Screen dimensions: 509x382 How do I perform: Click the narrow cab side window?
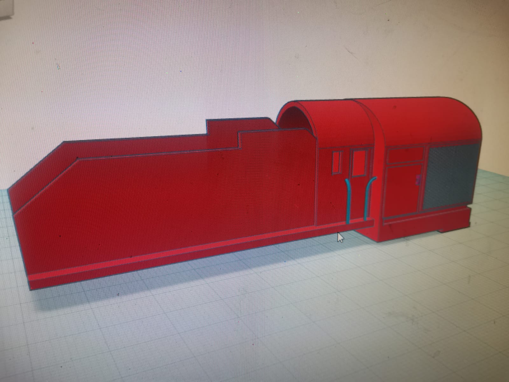coord(337,163)
